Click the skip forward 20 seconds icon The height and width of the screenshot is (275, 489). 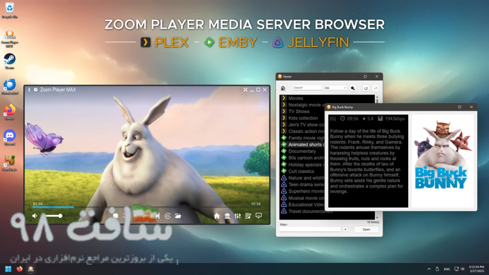coord(168,216)
